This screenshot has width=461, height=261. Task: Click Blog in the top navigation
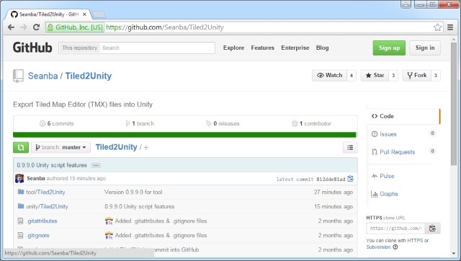(x=322, y=48)
